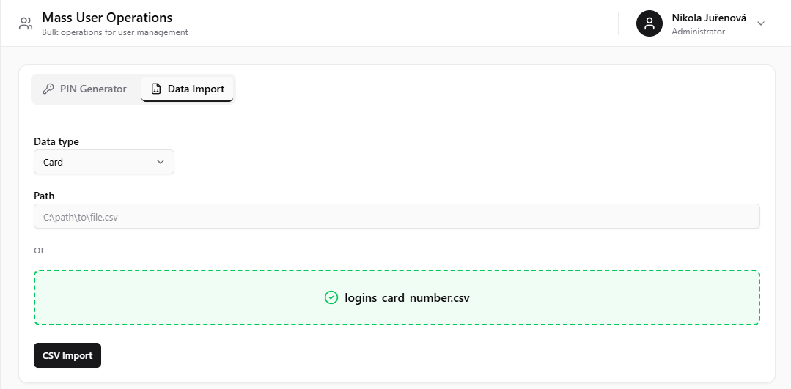Click the Nikola Juřenová user name
Image resolution: width=791 pixels, height=389 pixels.
709,18
